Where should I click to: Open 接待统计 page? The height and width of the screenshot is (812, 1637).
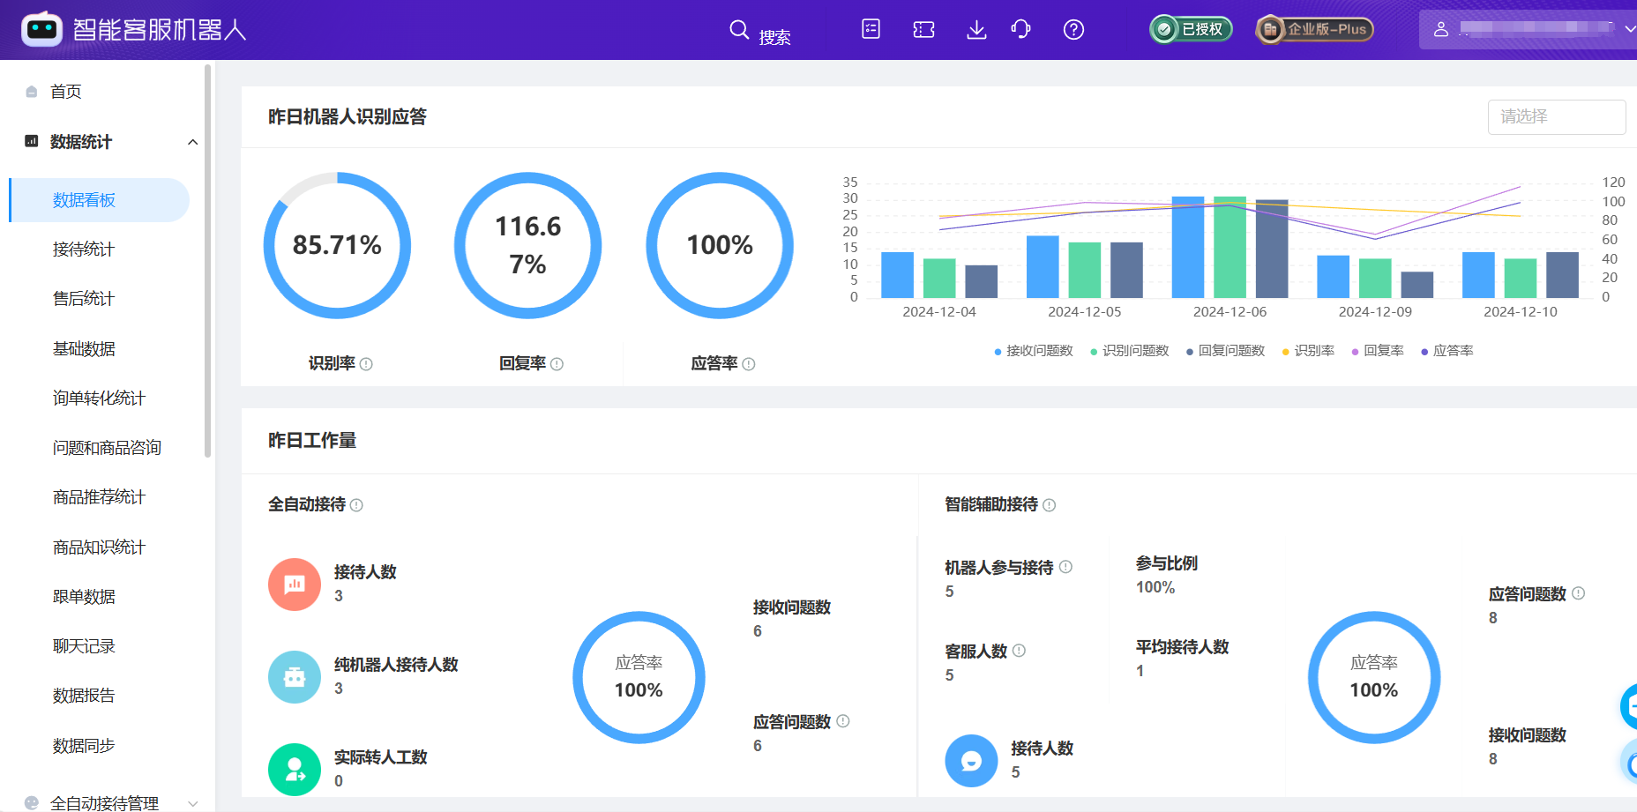[x=84, y=250]
